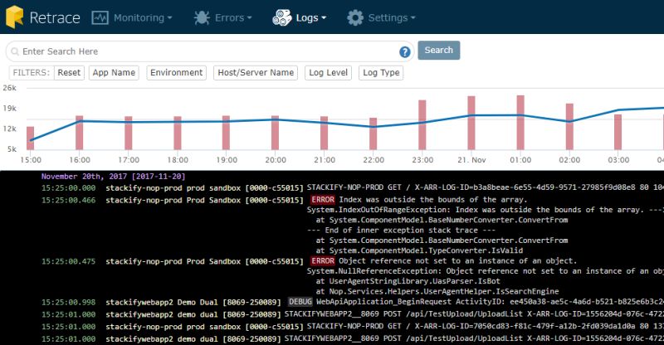Select the 21. Nov chart bar
This screenshot has height=345, width=664.
coord(471,123)
